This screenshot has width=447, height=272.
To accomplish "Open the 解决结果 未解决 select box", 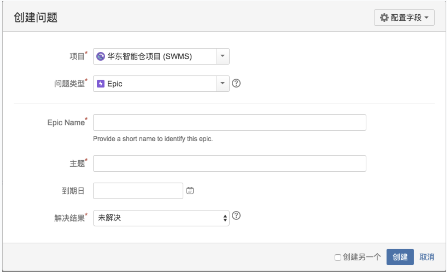I will coord(161,218).
